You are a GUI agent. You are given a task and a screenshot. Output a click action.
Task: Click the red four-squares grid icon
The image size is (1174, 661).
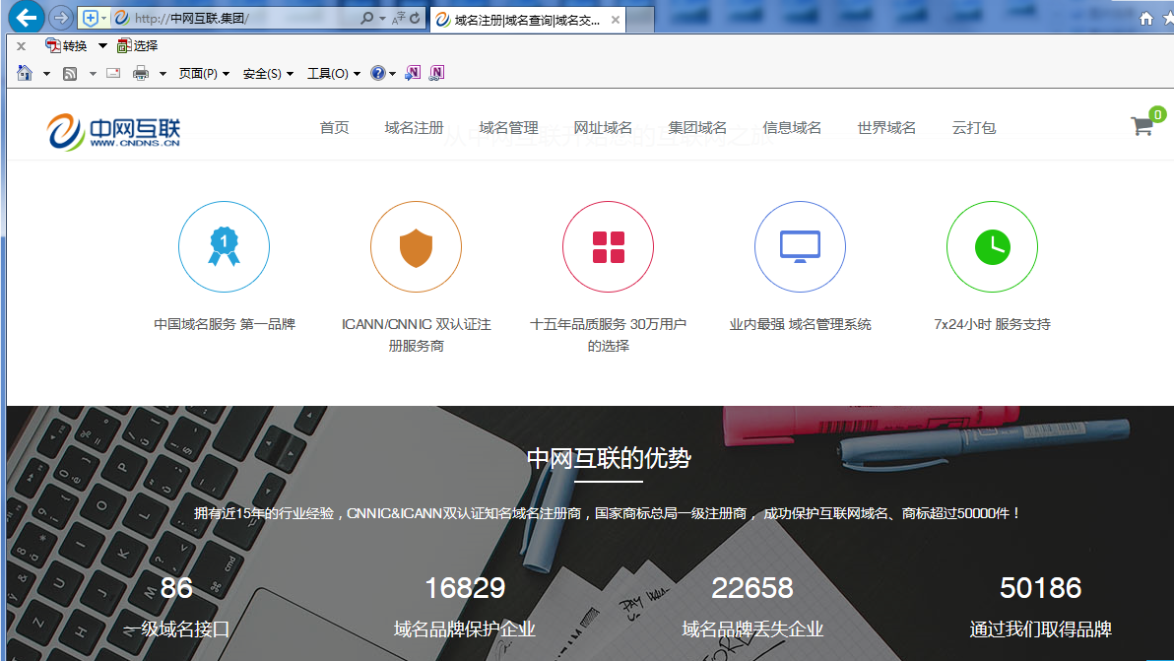point(608,247)
